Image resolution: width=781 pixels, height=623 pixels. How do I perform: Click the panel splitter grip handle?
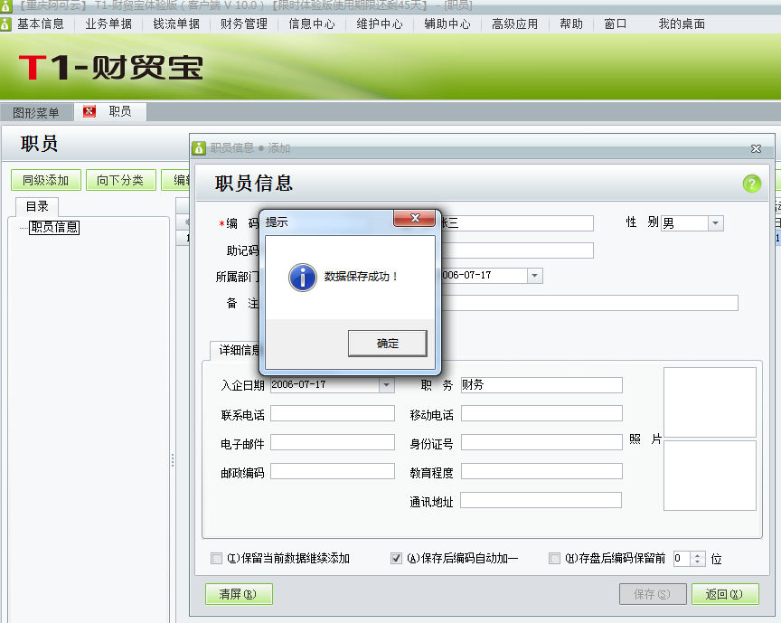173,460
